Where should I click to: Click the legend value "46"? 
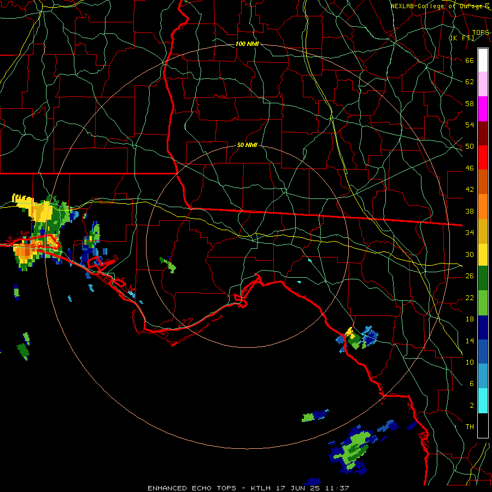(470, 168)
